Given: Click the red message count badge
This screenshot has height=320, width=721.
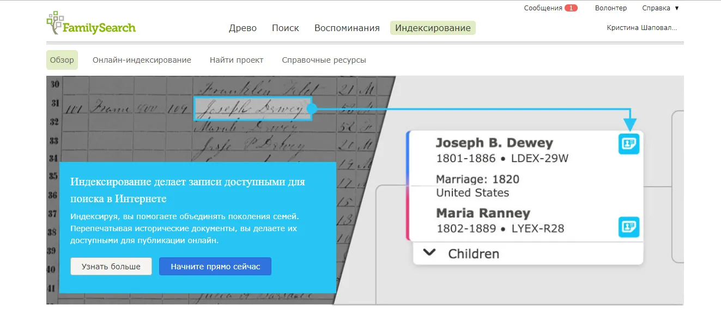Looking at the screenshot, I should click(x=571, y=8).
